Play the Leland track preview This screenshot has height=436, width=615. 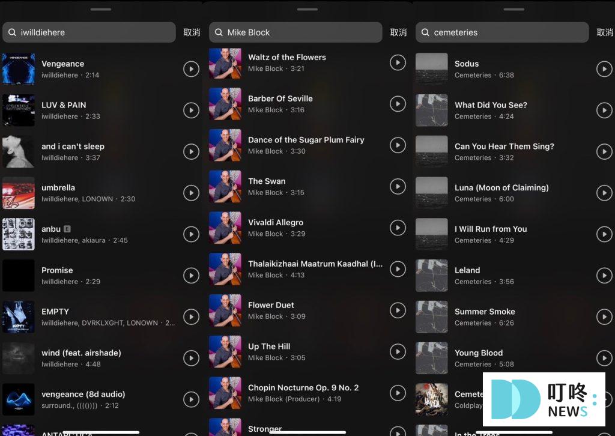pos(604,276)
